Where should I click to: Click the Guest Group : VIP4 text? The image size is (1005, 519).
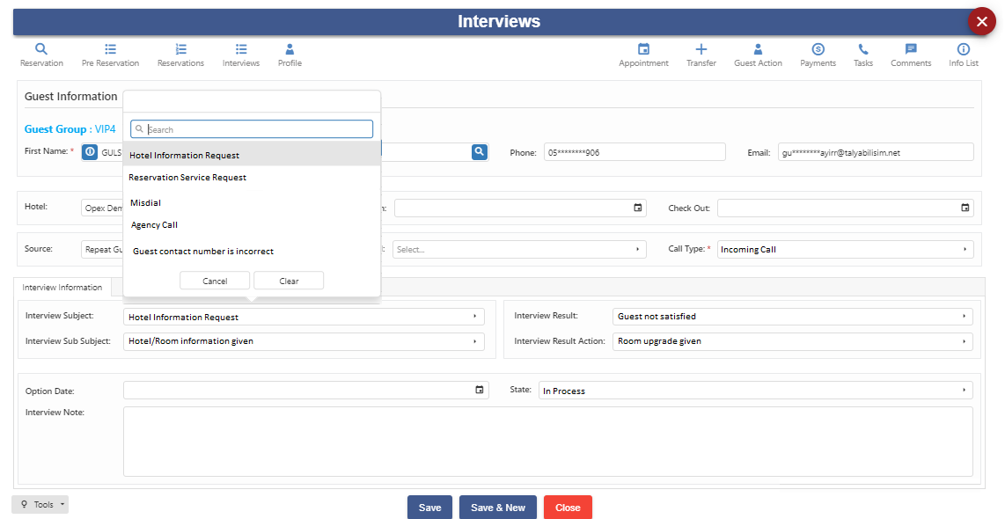pyautogui.click(x=70, y=128)
